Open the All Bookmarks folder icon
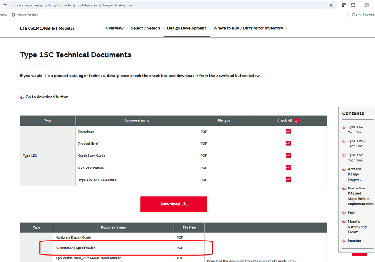This screenshot has width=375, height=262. [355, 15]
